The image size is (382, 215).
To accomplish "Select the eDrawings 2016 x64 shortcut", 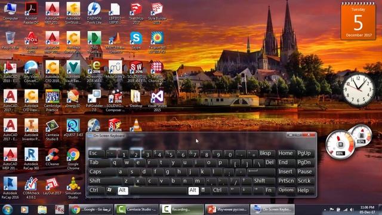I will coord(94,72).
